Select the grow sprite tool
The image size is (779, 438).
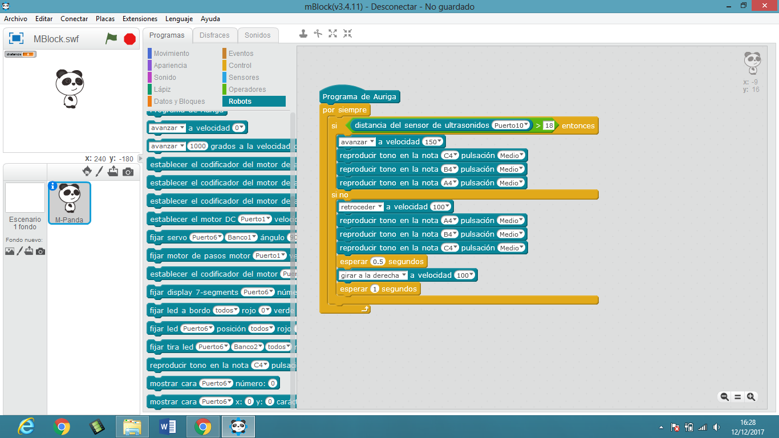pos(333,34)
